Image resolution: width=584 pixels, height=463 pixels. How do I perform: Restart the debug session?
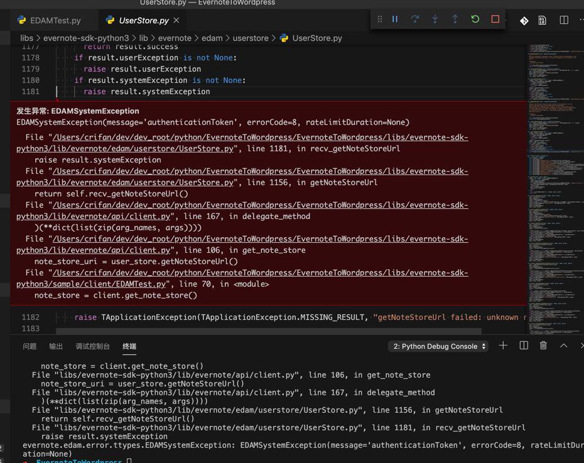coord(475,19)
